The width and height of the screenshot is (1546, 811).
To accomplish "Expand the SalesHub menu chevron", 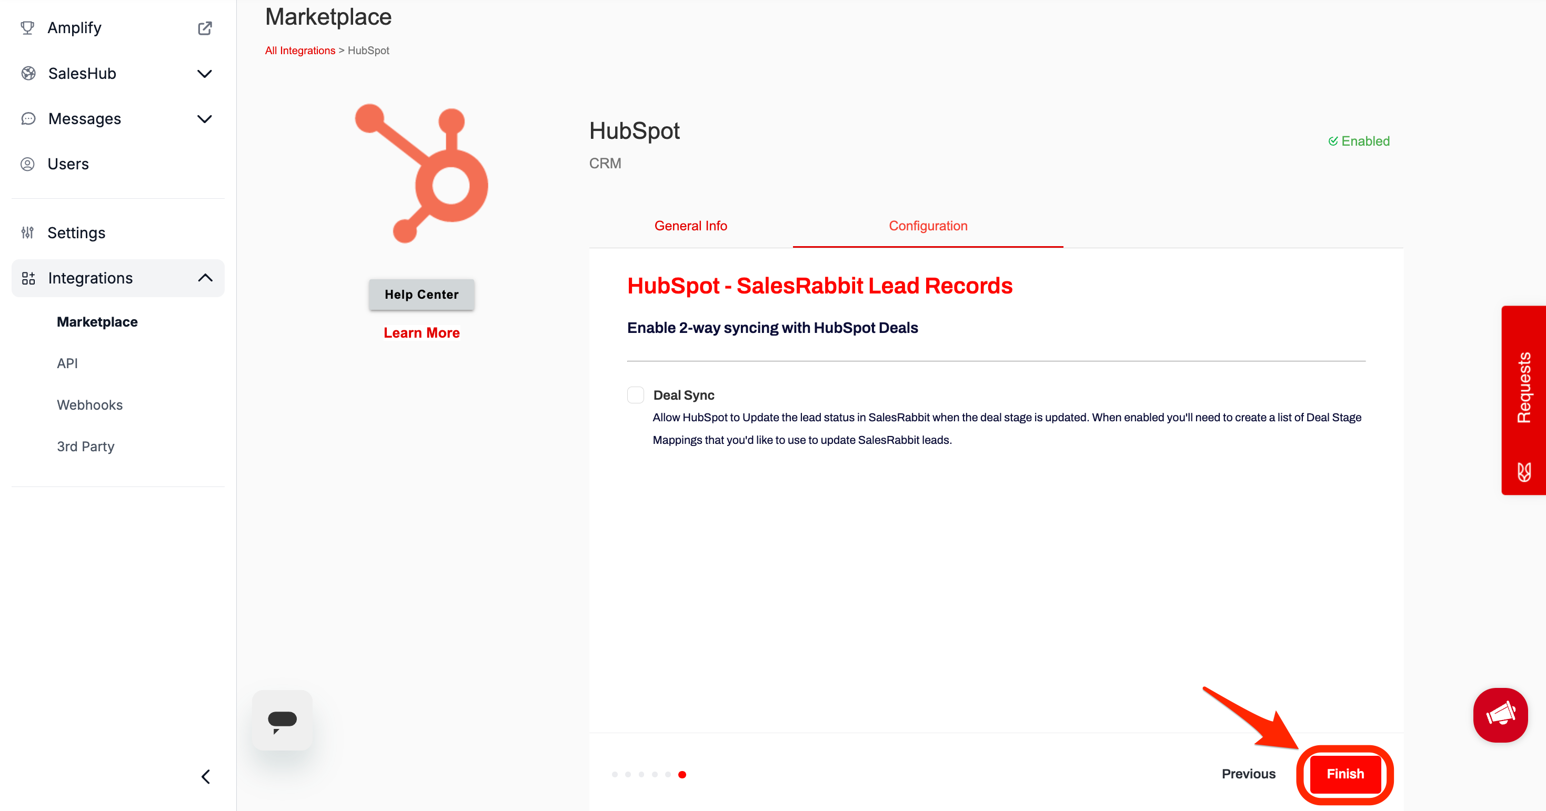I will click(x=205, y=74).
